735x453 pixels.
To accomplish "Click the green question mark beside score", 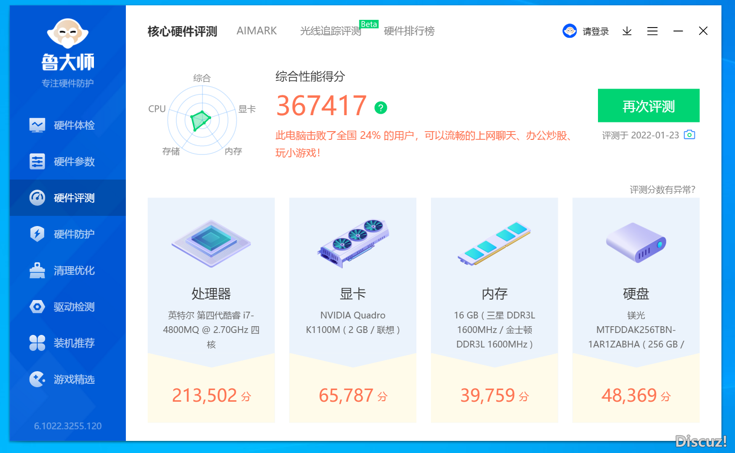I will click(x=381, y=107).
